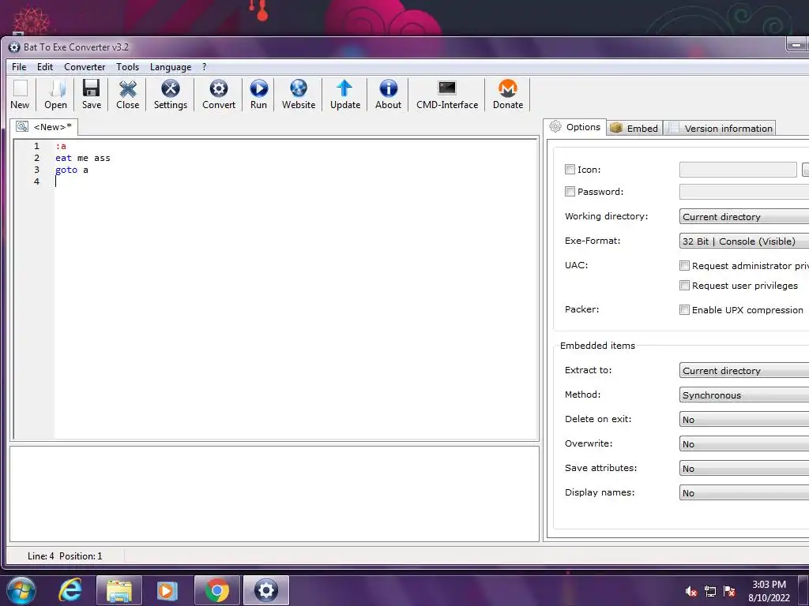809x606 pixels.
Task: Switch to the Embed tab
Action: click(634, 129)
